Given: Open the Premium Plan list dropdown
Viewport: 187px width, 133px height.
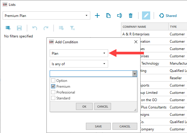Looking at the screenshot, I should 46,15.
